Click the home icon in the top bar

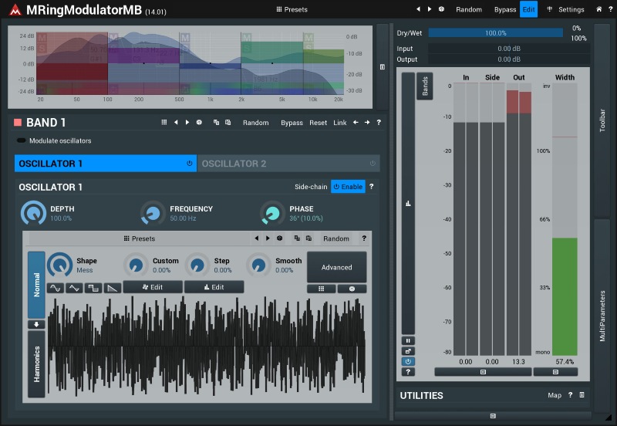599,9
